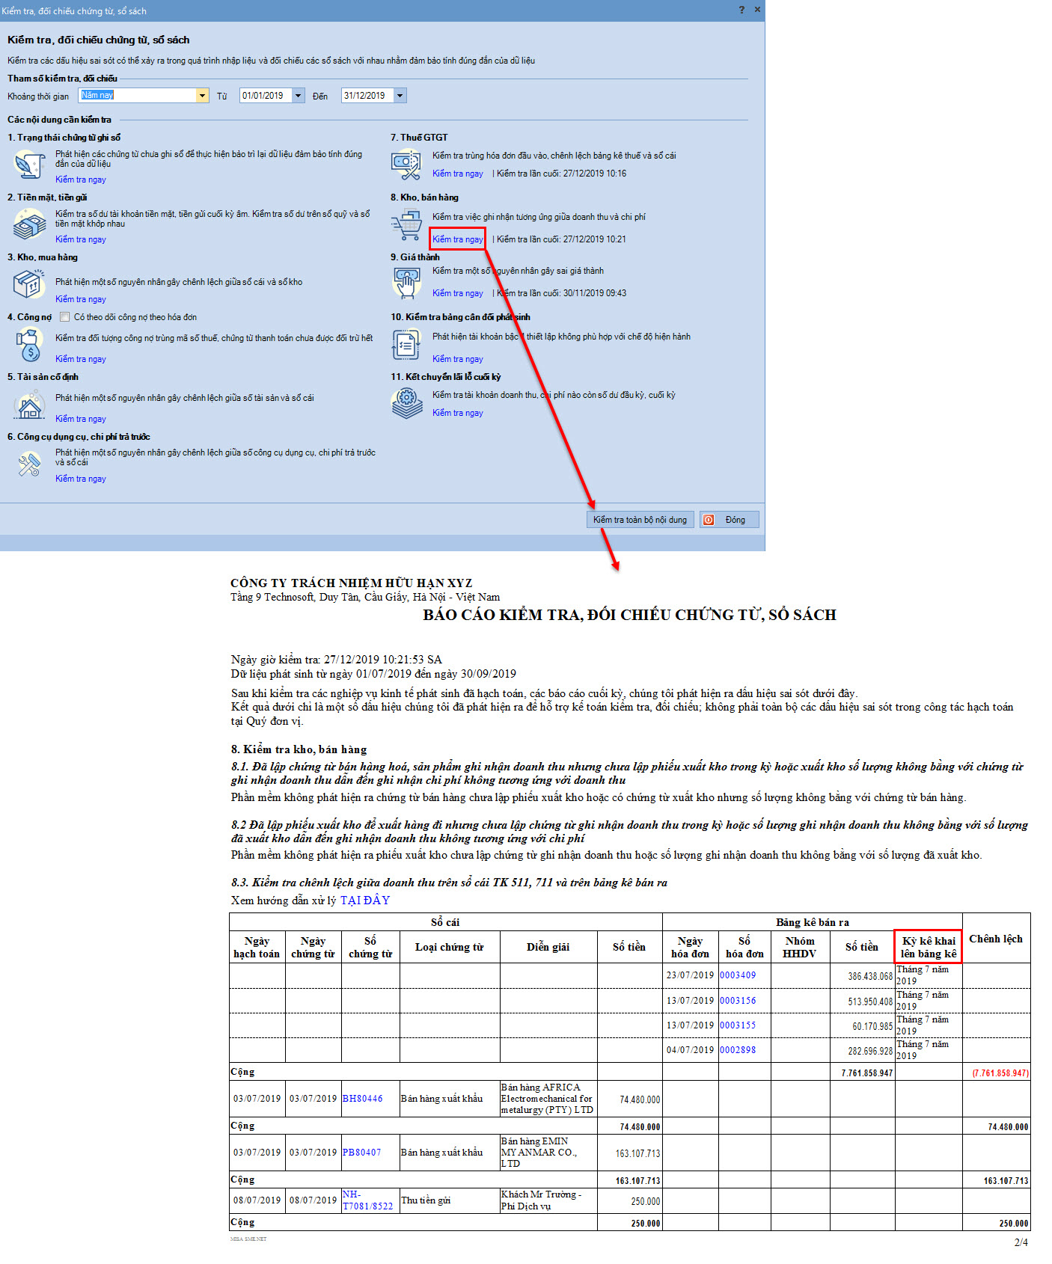Click 'Kiểm tra ngay' under Tiền mặt, tiền gửi
The image size is (1052, 1264).
pos(81,239)
